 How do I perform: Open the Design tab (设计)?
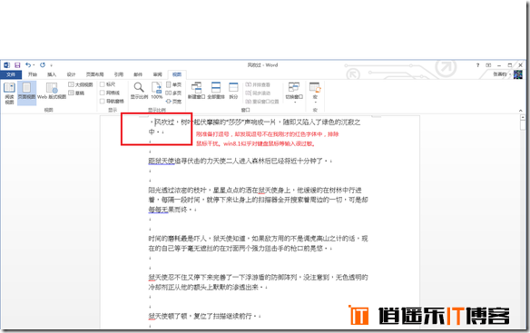tap(71, 74)
